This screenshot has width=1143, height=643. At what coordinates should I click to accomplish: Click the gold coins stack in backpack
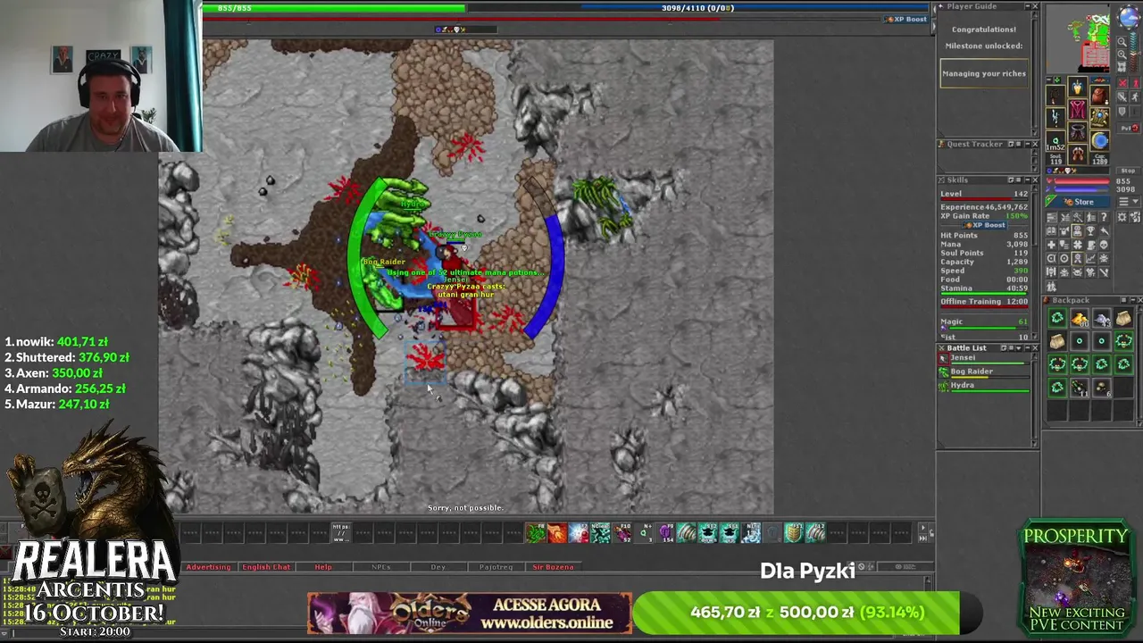(1080, 319)
